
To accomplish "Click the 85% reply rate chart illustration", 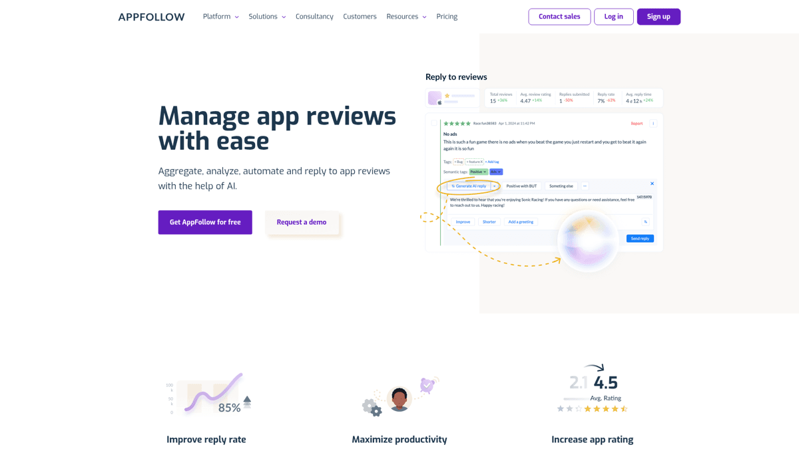I will pyautogui.click(x=208, y=394).
